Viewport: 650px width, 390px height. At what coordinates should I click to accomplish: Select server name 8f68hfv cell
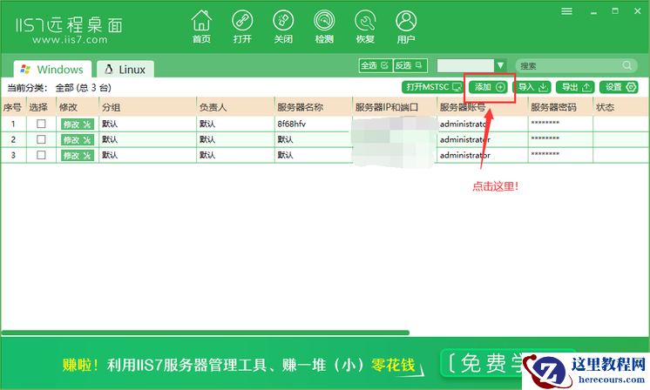click(313, 124)
